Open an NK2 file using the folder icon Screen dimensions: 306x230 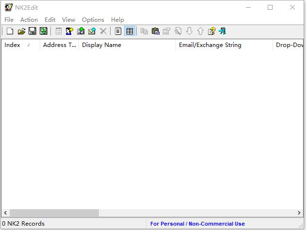21,31
